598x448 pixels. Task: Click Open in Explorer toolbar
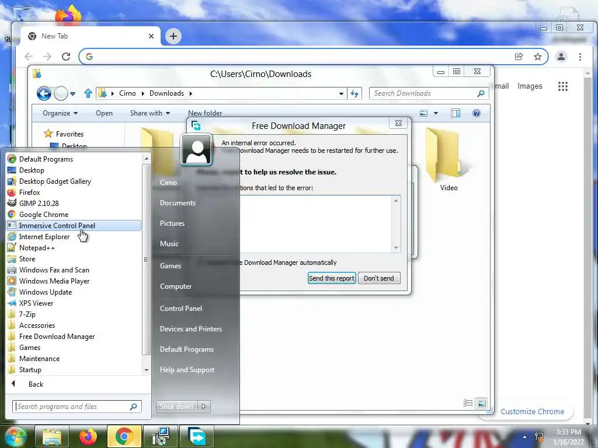click(104, 113)
